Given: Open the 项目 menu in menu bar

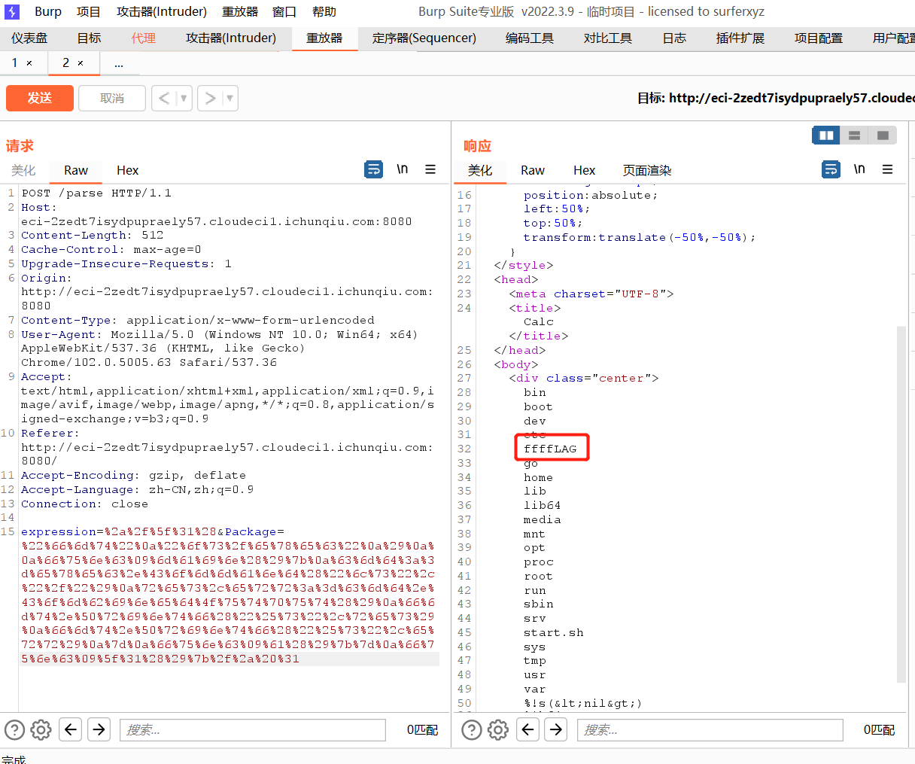Looking at the screenshot, I should 88,12.
